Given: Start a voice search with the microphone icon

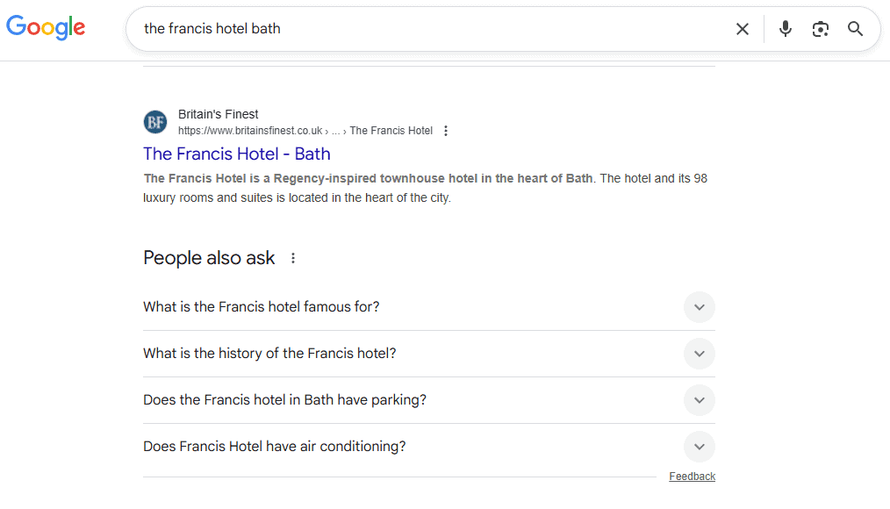Looking at the screenshot, I should [x=785, y=28].
